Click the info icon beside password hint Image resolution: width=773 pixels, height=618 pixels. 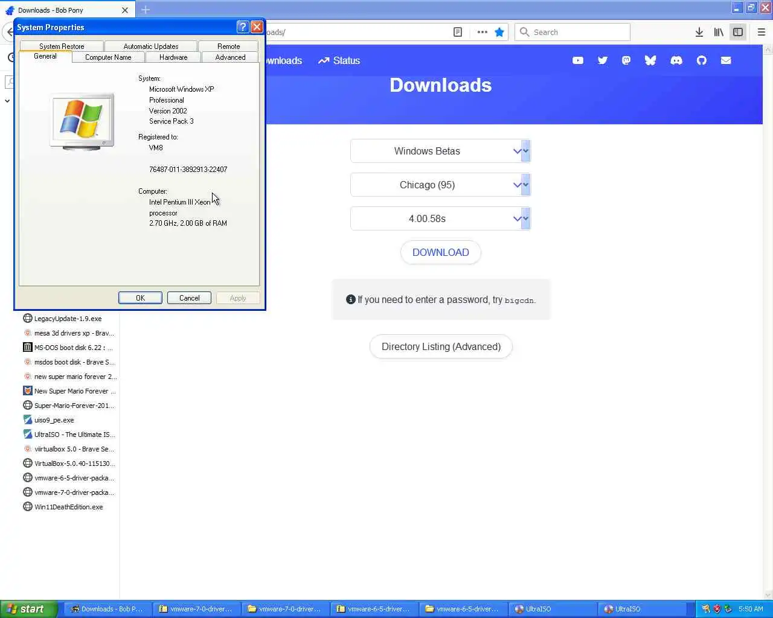[350, 299]
